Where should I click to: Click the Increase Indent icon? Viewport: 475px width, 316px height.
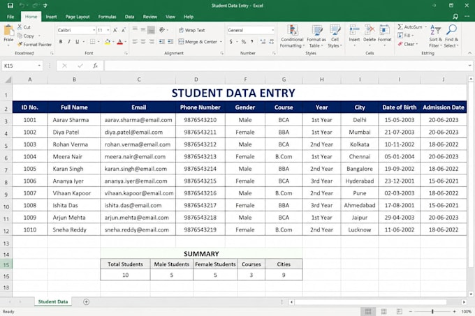(170, 41)
